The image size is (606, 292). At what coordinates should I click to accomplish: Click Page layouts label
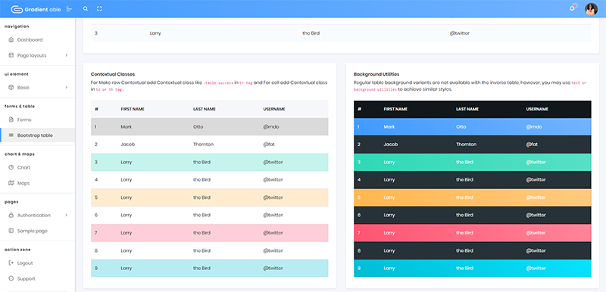click(x=32, y=55)
